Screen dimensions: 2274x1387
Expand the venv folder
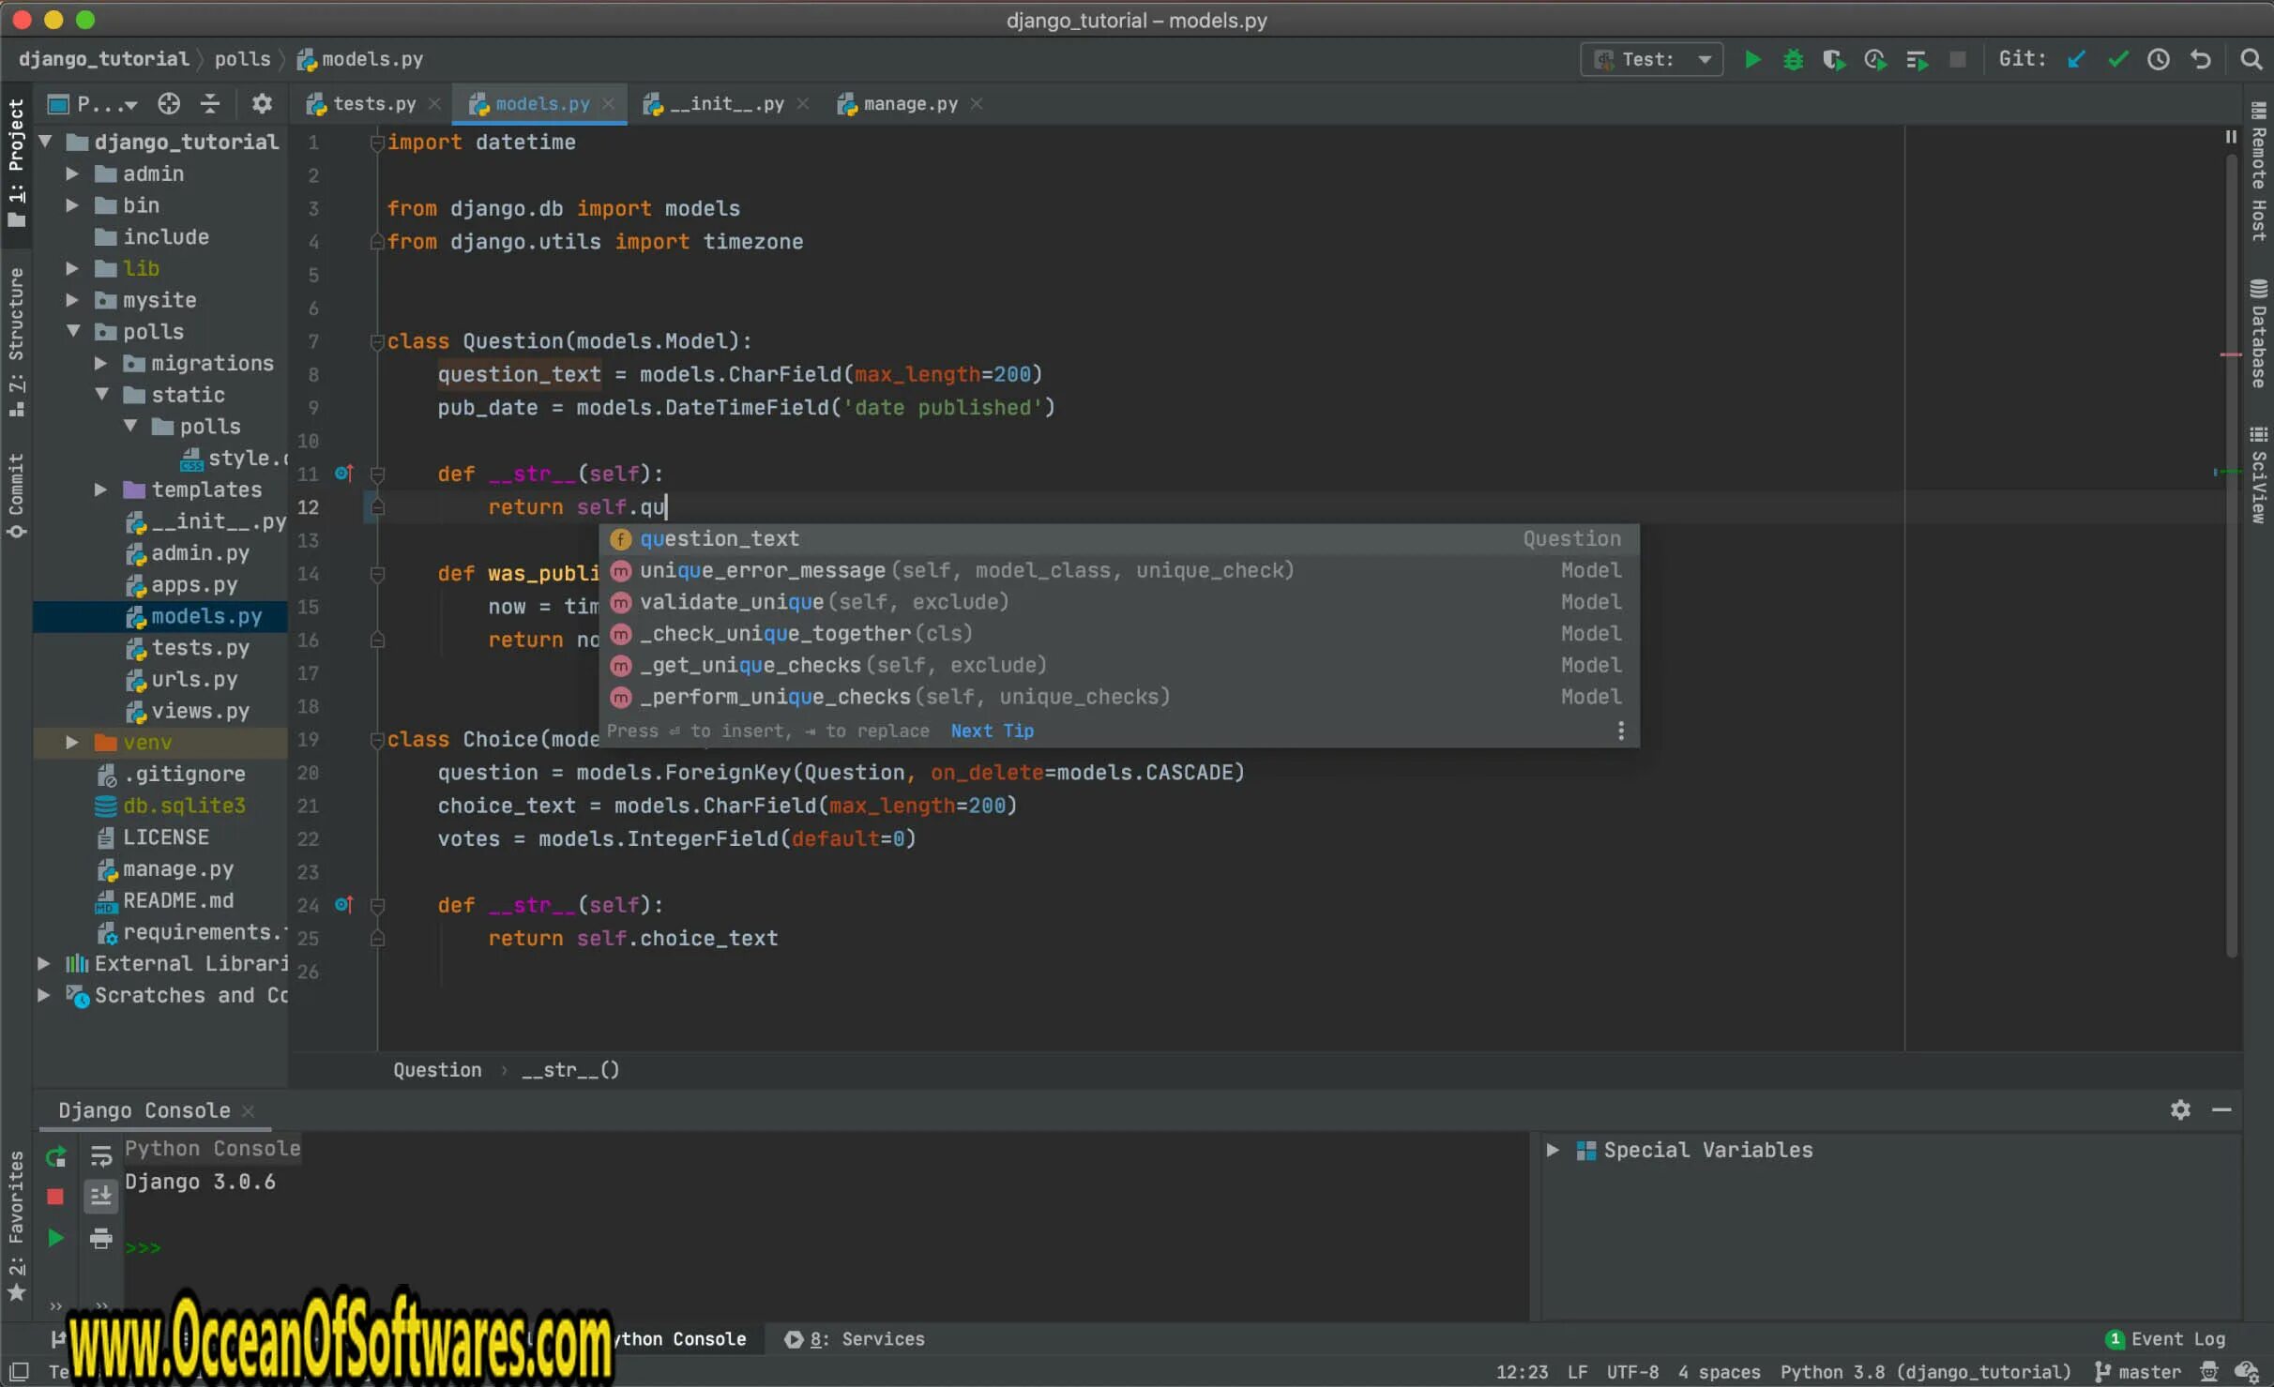[x=72, y=743]
